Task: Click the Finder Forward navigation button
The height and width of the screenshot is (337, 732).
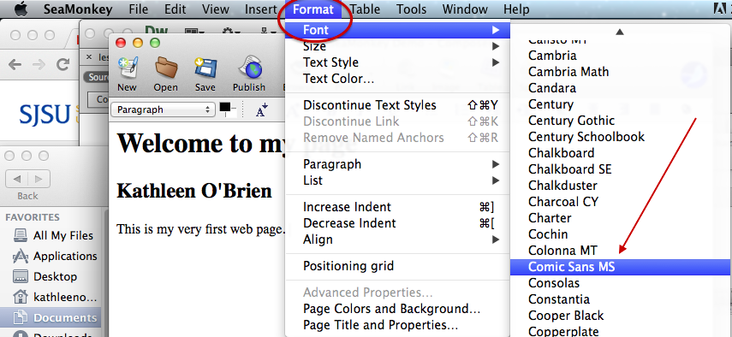Action: tap(39, 179)
